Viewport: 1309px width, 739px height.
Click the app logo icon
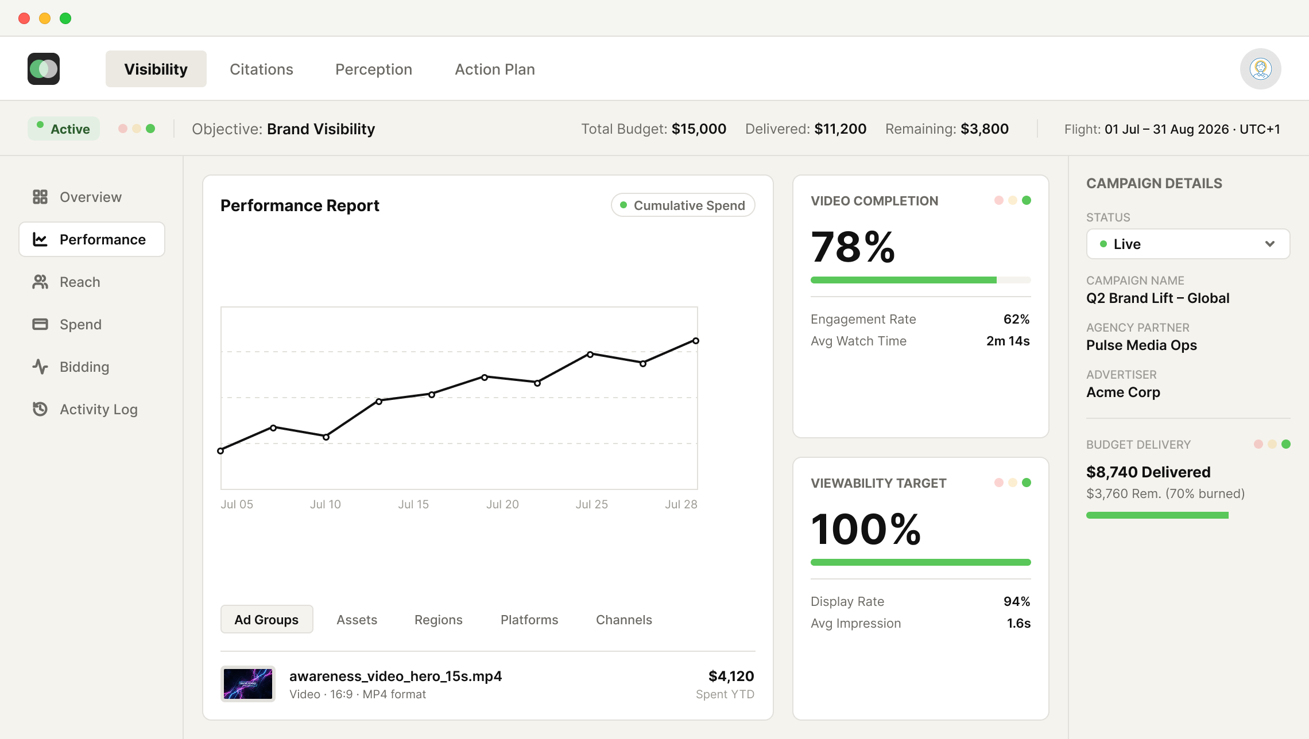(44, 69)
